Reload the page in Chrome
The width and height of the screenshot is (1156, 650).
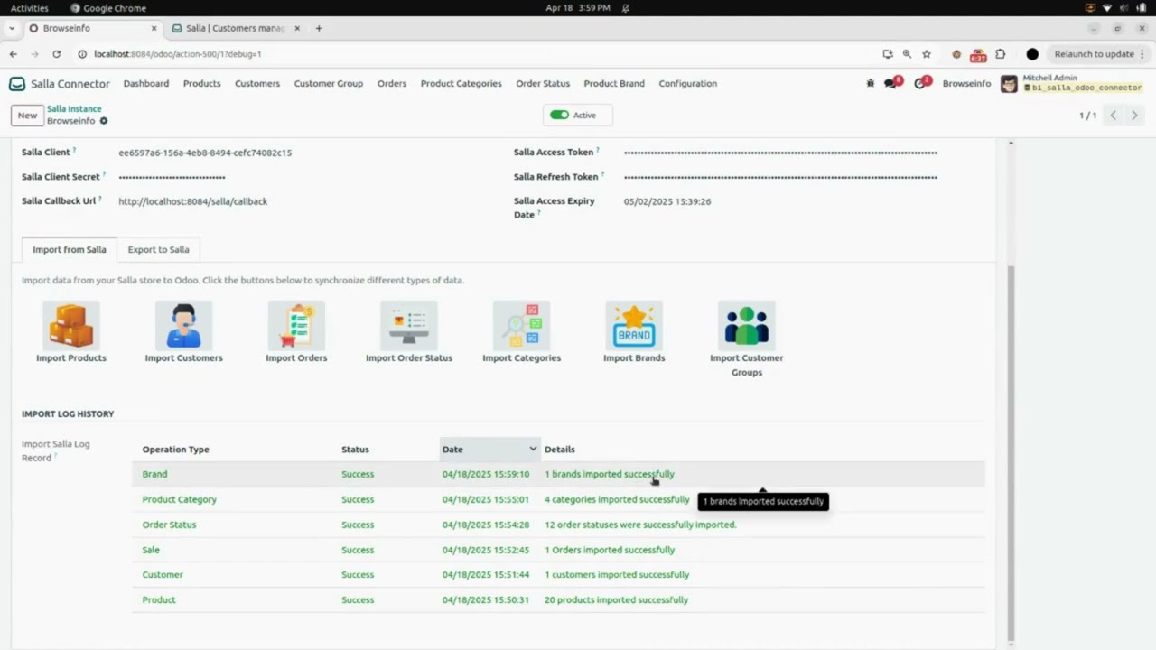(x=56, y=54)
